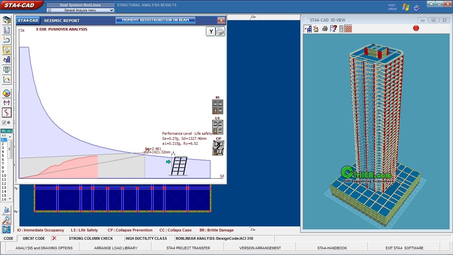This screenshot has width=453, height=255.
Task: Open the General Analysis menu dropdown
Action: (x=80, y=10)
